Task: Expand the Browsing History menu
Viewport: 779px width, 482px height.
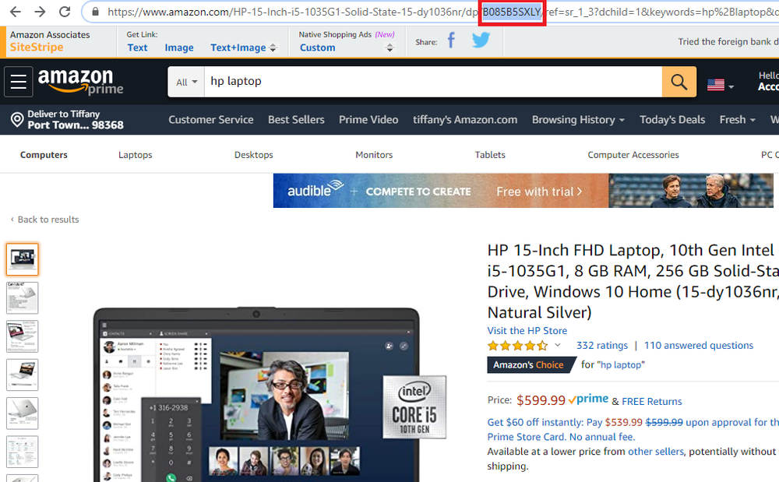Action: [x=578, y=120]
